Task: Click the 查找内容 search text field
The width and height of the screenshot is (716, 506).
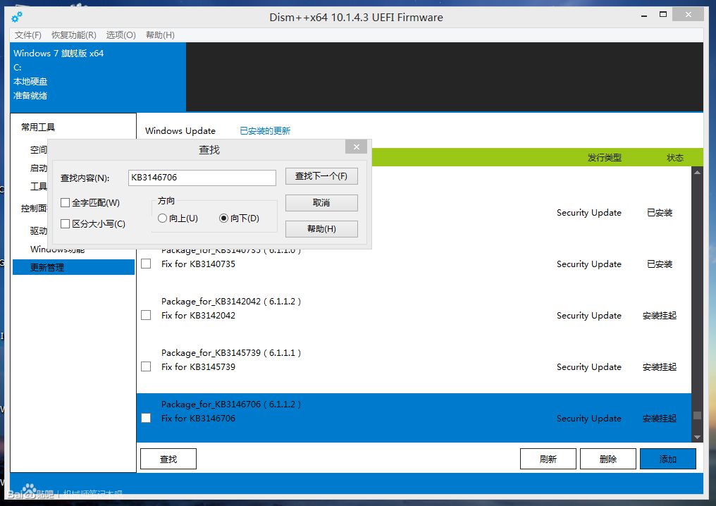Action: click(x=202, y=178)
